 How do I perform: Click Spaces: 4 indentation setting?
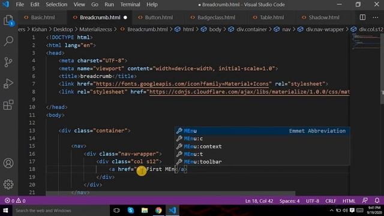coord(289,201)
